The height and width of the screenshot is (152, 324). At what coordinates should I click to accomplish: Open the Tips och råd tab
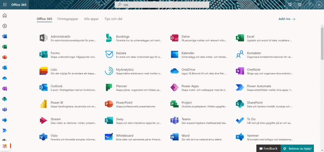(x=113, y=19)
